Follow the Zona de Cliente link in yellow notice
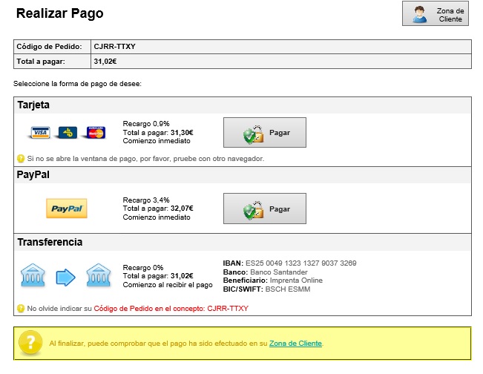The width and height of the screenshot is (483, 374). [x=295, y=344]
